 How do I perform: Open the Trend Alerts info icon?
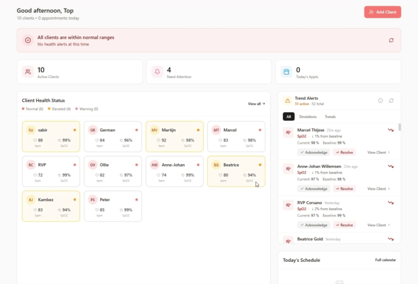click(380, 101)
